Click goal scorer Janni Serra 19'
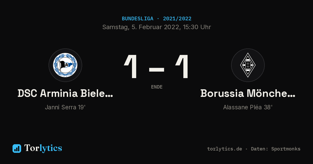Screen dimensions: 313x164 65,107
